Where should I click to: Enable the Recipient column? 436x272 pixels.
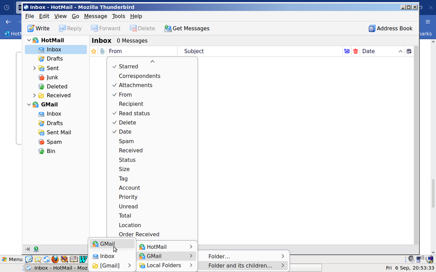tap(131, 104)
